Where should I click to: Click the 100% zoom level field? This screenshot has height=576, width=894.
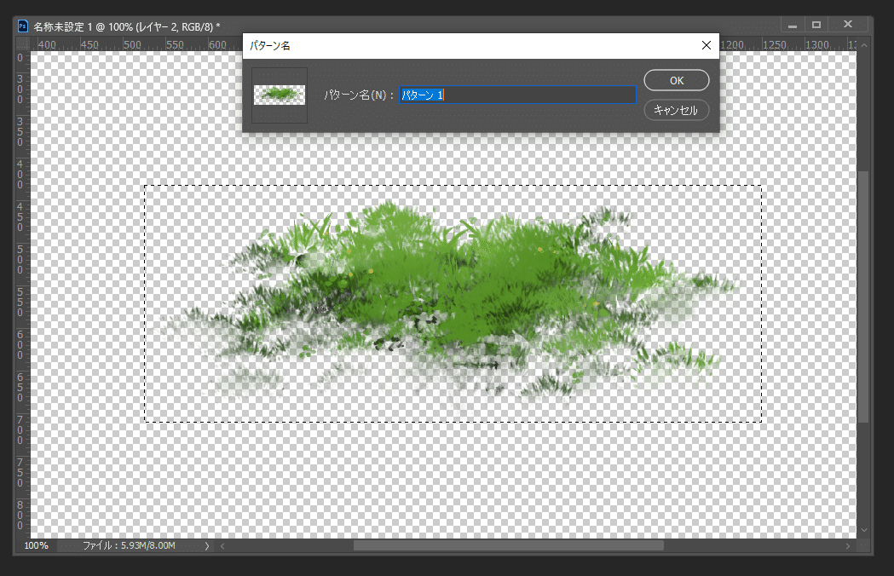click(37, 546)
